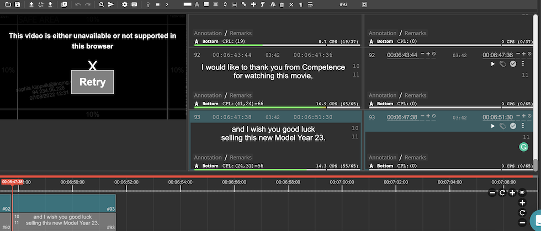Click the search magnifier icon in toolbar
Image resolution: width=541 pixels, height=231 pixels.
pyautogui.click(x=102, y=4)
